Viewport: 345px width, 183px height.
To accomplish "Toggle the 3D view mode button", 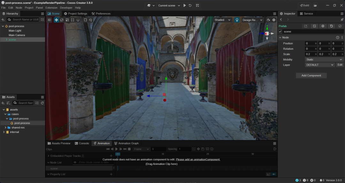I will pyautogui.click(x=49, y=20).
